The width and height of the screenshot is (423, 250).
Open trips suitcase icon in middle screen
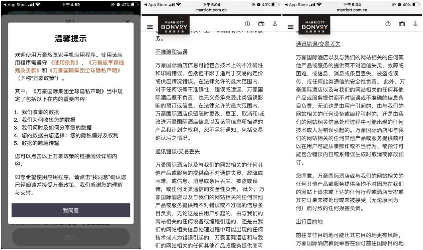[x=261, y=24]
